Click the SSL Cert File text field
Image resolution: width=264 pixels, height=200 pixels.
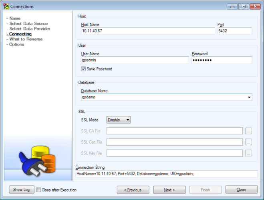[175, 142]
